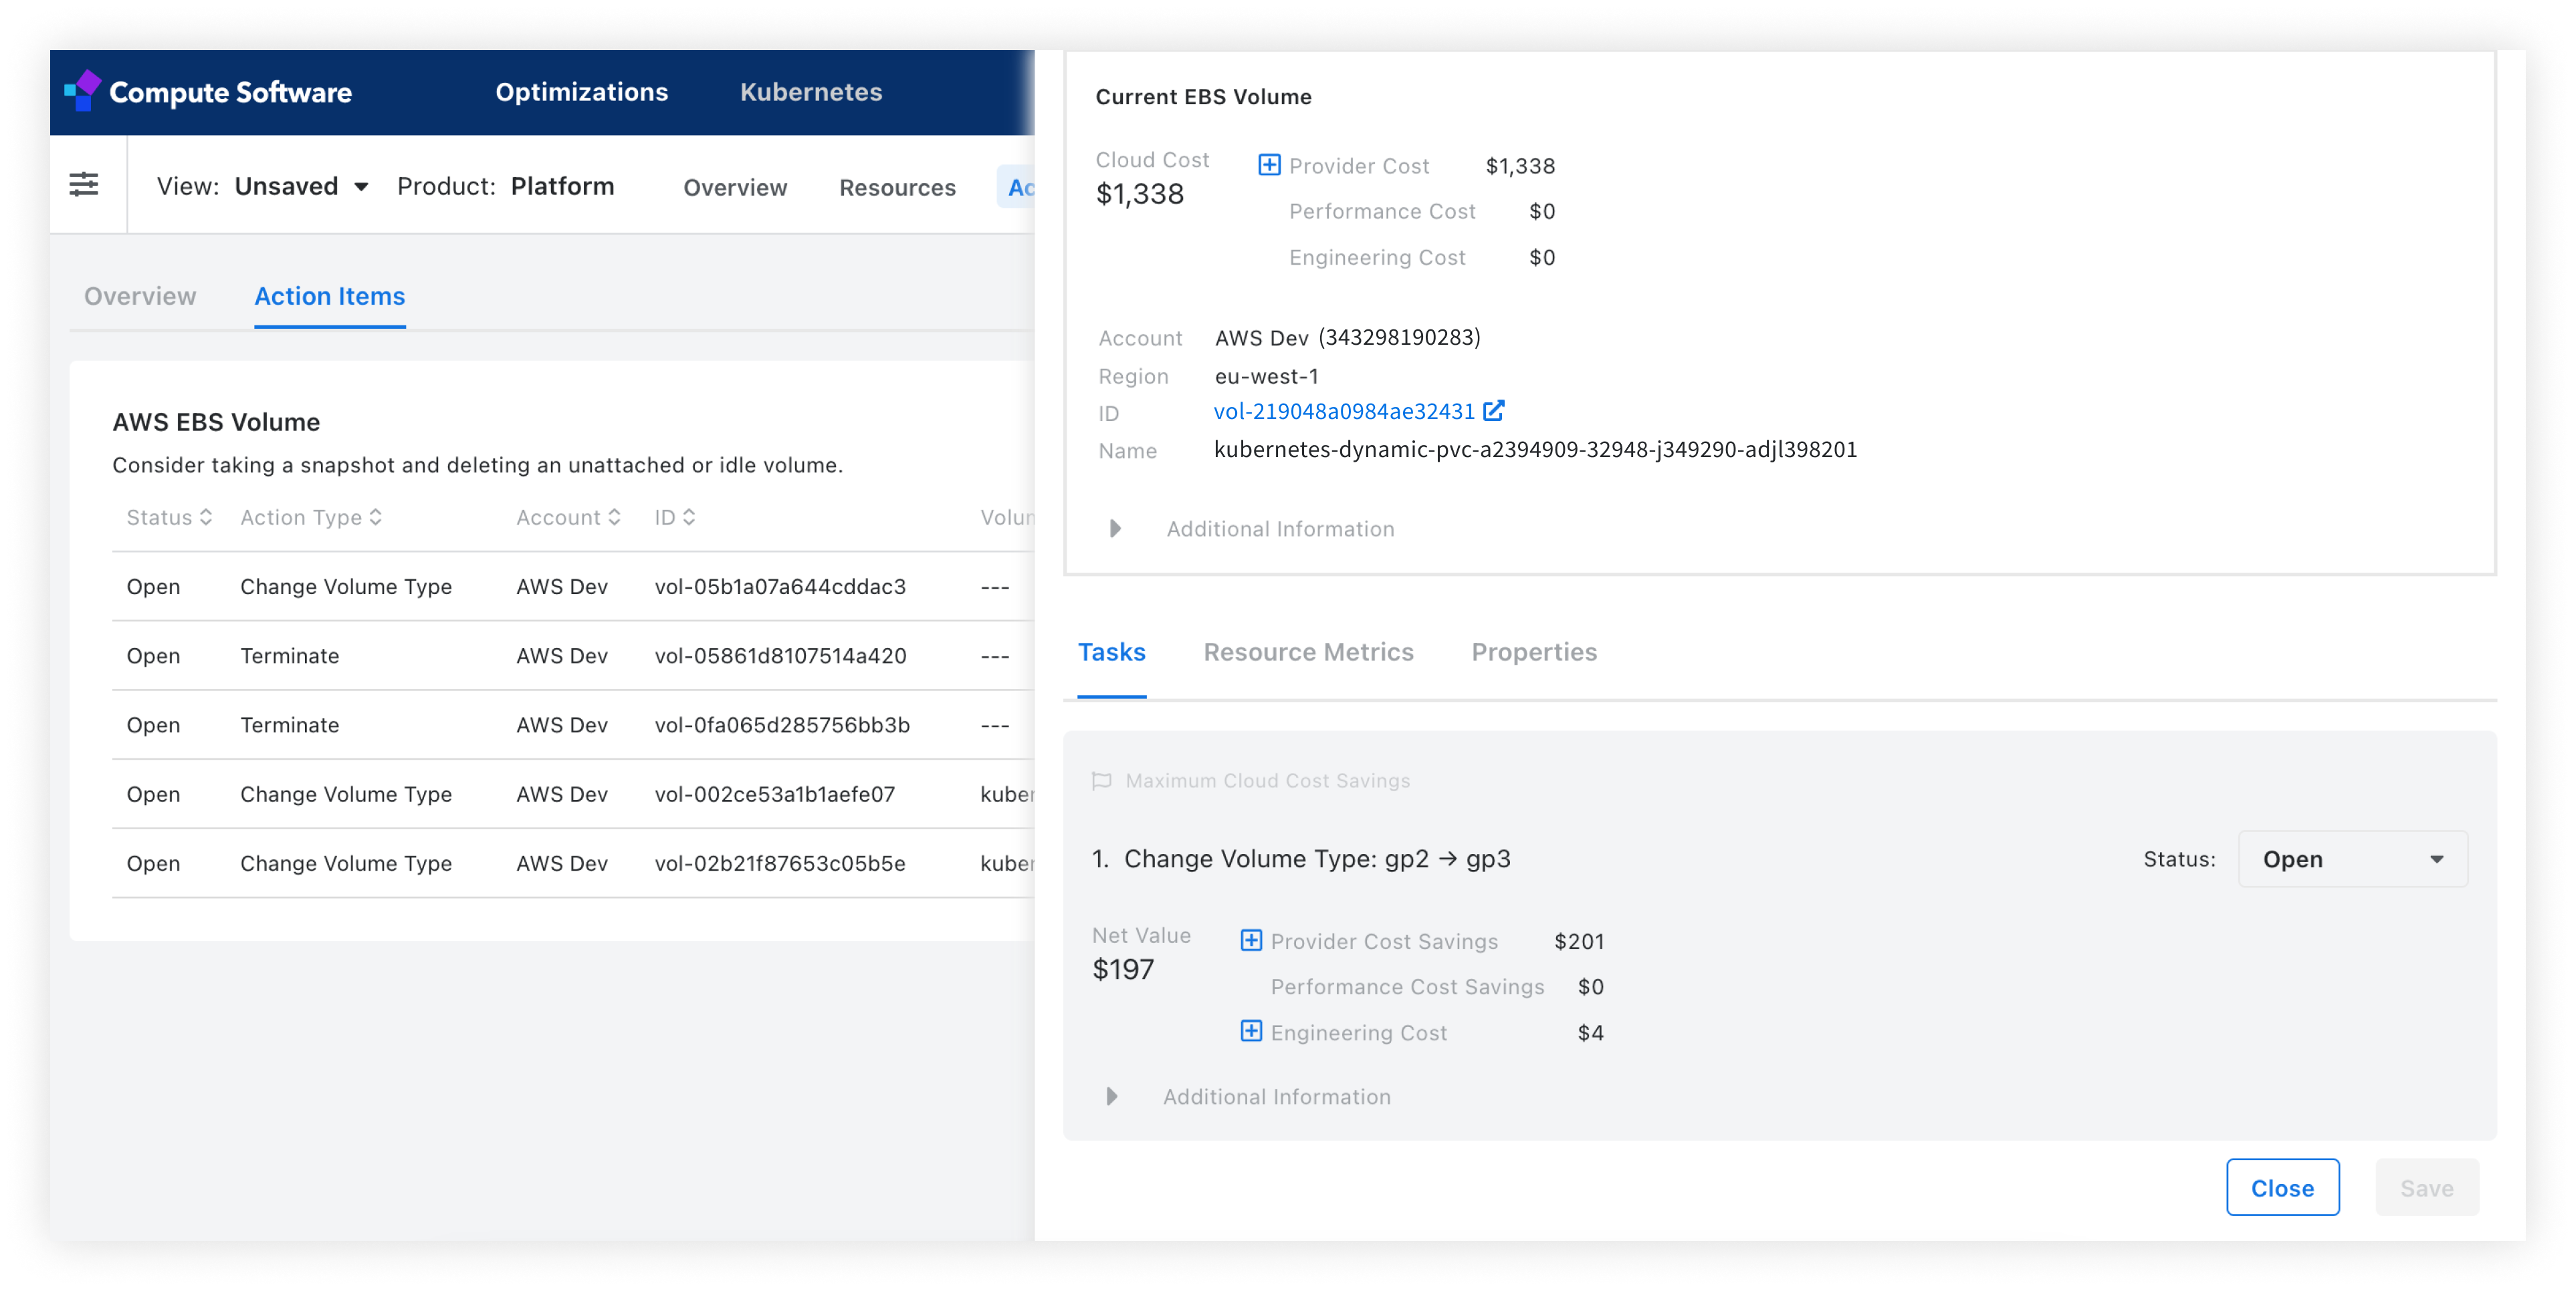Open the View Unsaved dropdown
The image size is (2576, 1291).
(301, 187)
